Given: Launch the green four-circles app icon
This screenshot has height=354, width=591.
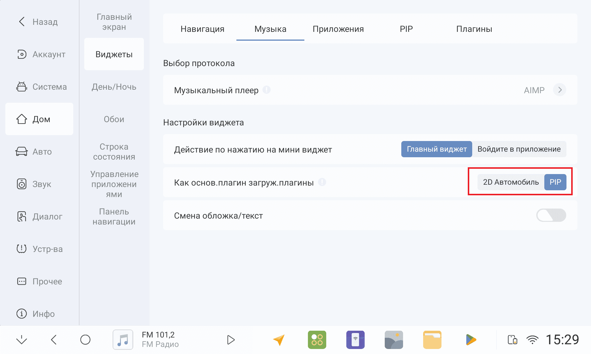Looking at the screenshot, I should 317,340.
